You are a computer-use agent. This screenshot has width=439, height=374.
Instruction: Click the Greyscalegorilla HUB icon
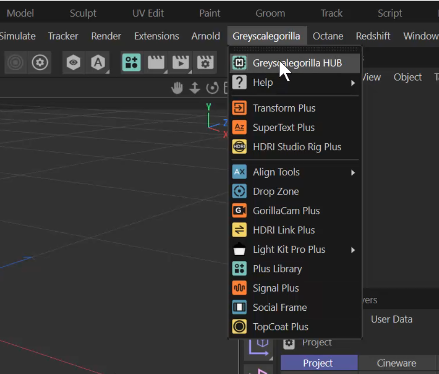click(239, 63)
